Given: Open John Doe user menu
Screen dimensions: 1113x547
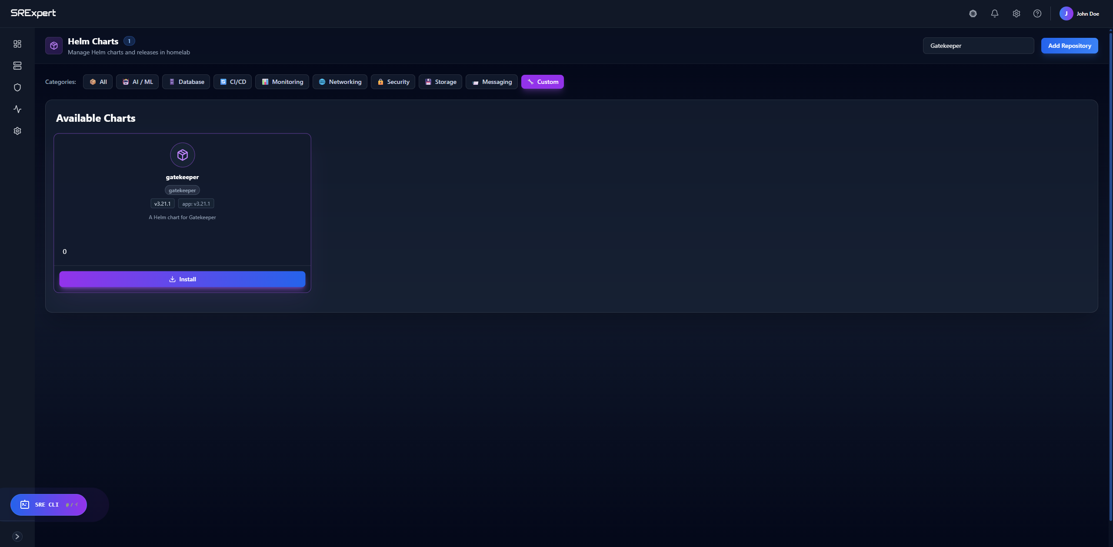Looking at the screenshot, I should (x=1080, y=13).
